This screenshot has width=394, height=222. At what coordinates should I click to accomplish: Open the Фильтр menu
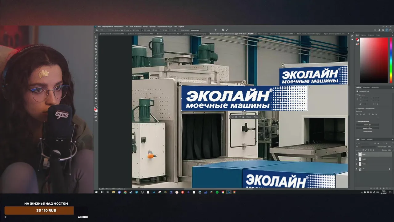tap(145, 27)
